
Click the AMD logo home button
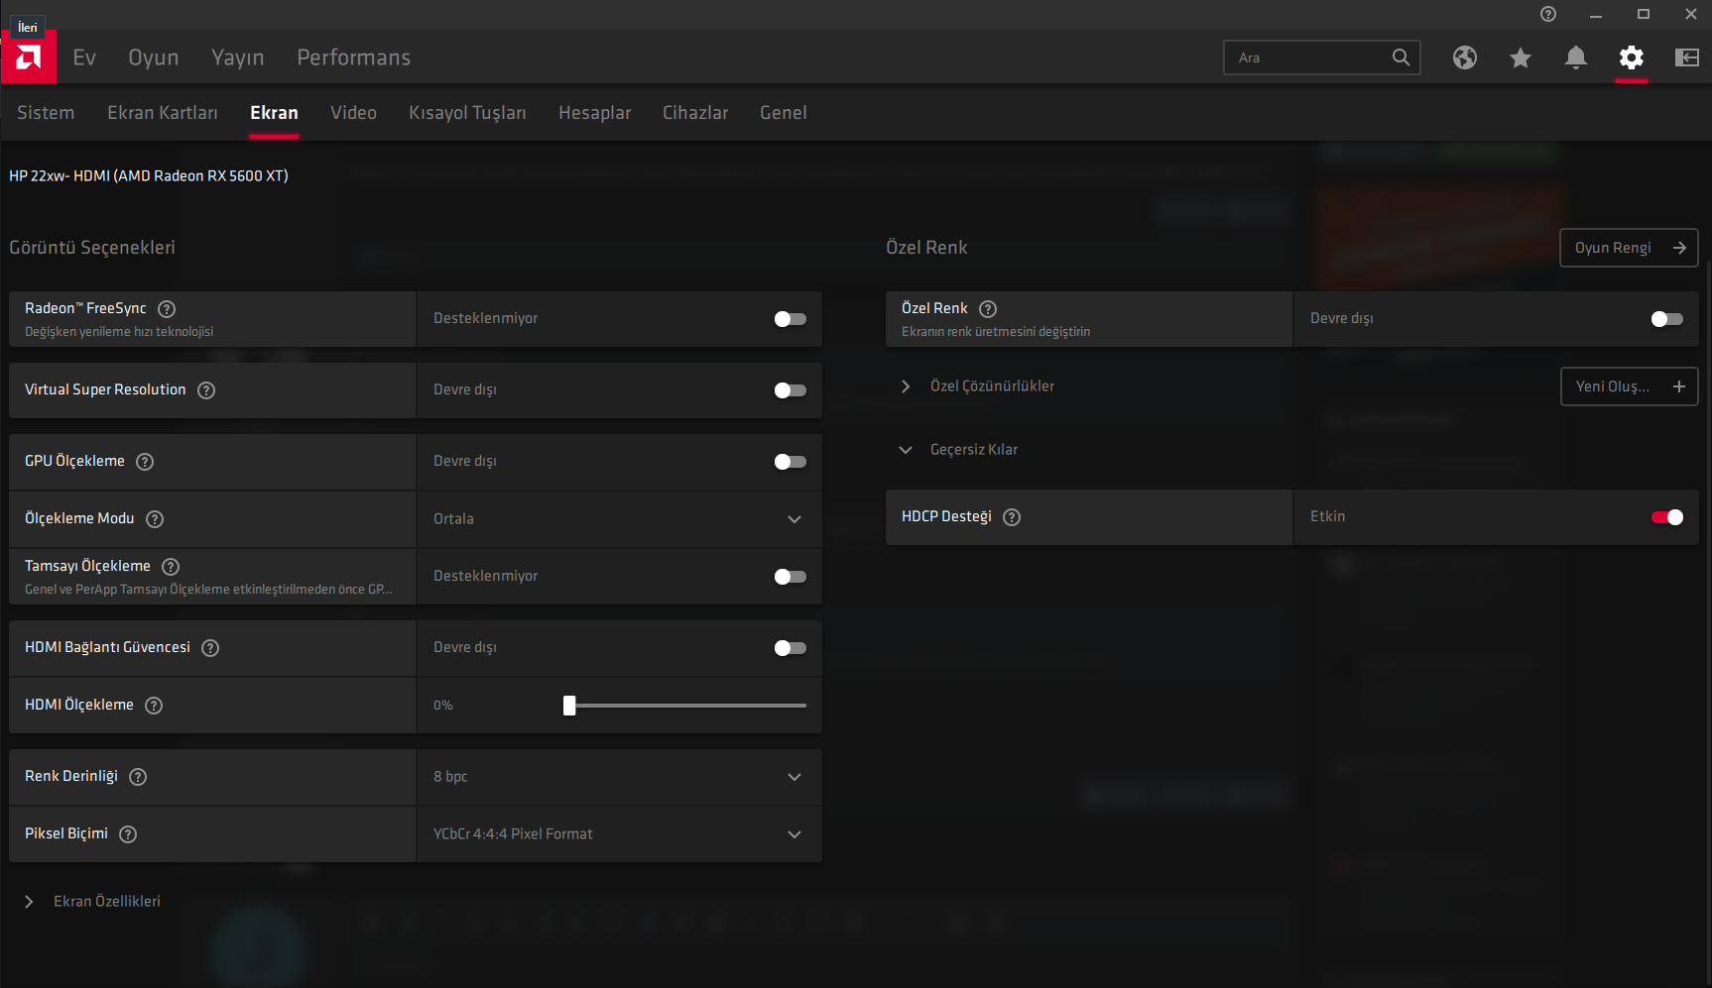point(29,57)
